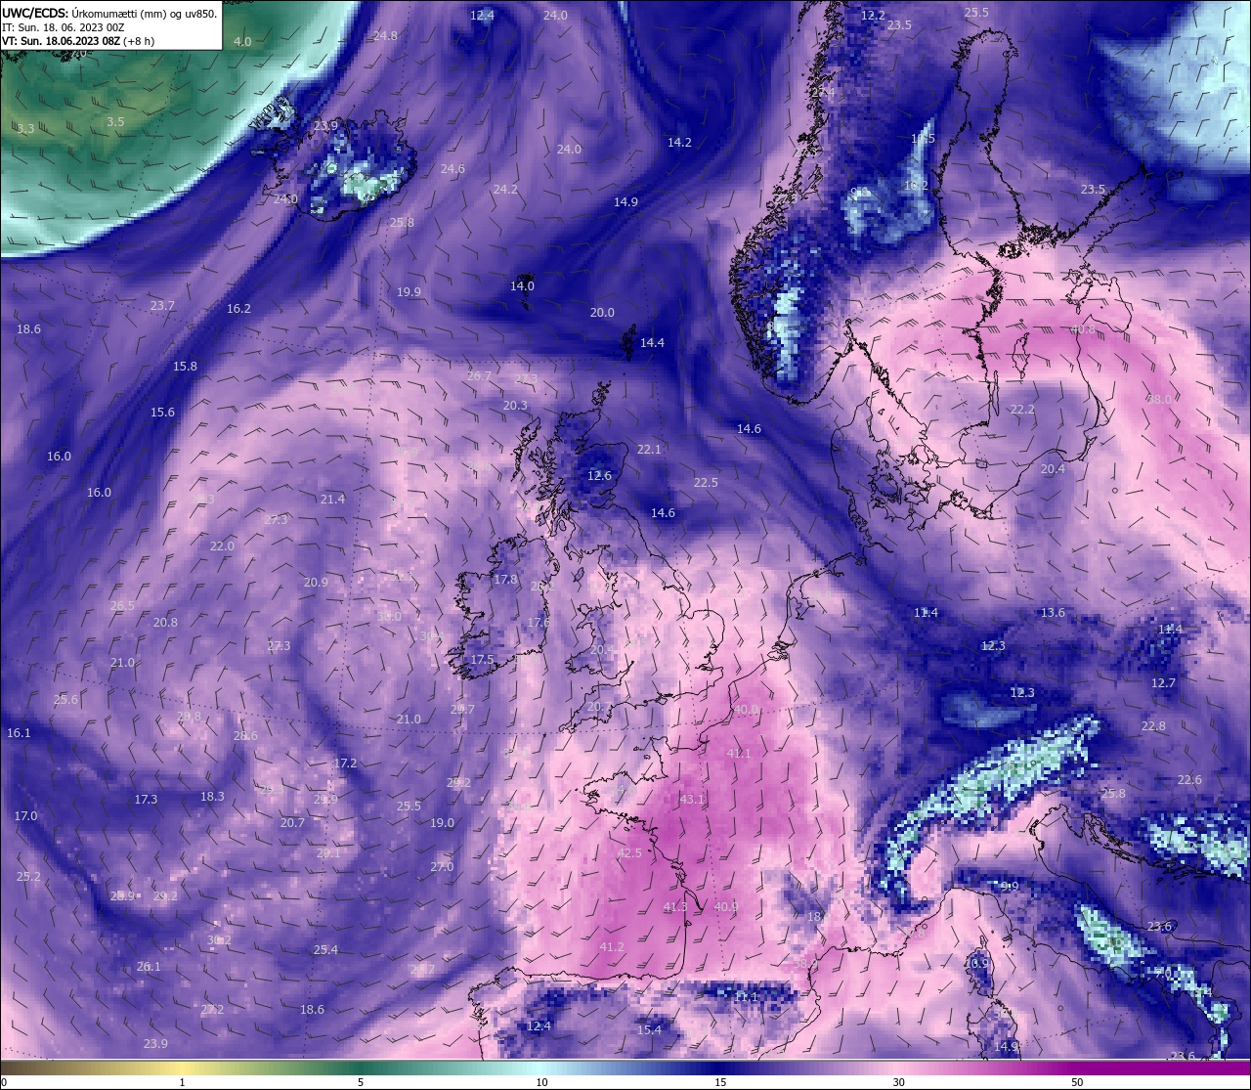Click the 15.8 value label
1251x1090 pixels.
(185, 367)
